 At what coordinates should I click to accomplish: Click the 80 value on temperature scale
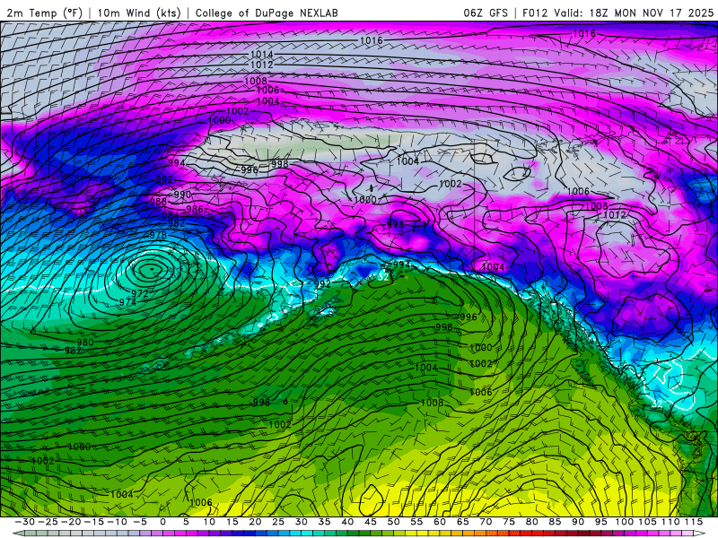tap(531, 522)
